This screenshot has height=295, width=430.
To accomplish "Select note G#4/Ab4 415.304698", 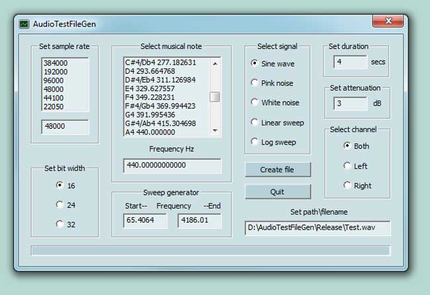I will 167,123.
